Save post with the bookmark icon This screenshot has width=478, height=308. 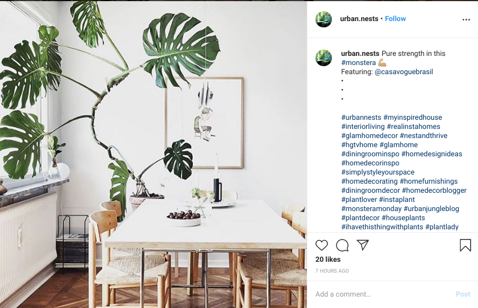click(465, 245)
